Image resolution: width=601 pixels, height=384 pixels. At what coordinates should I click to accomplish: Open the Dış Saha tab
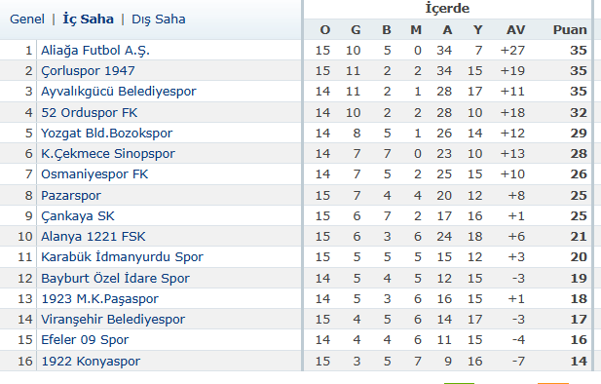click(159, 19)
